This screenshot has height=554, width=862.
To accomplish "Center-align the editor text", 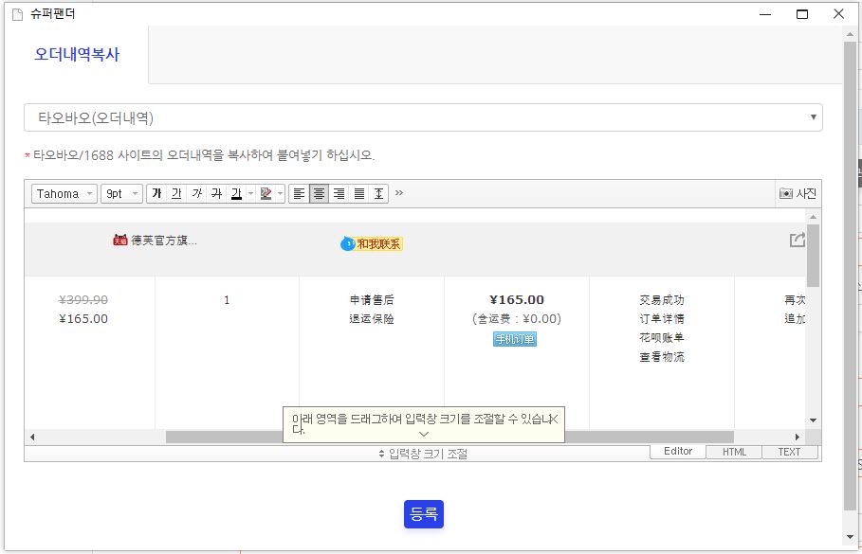I will pyautogui.click(x=319, y=193).
